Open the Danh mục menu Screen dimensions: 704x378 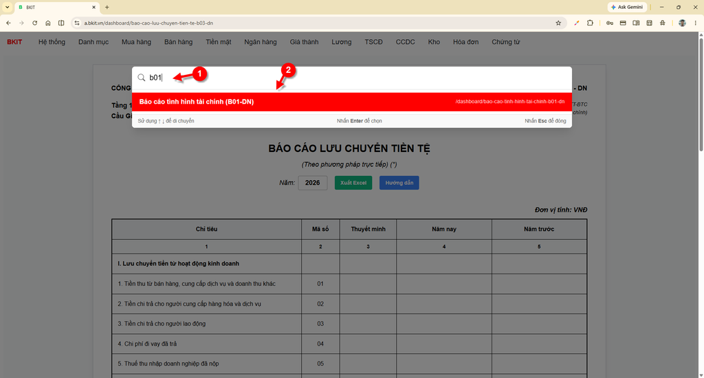point(93,42)
